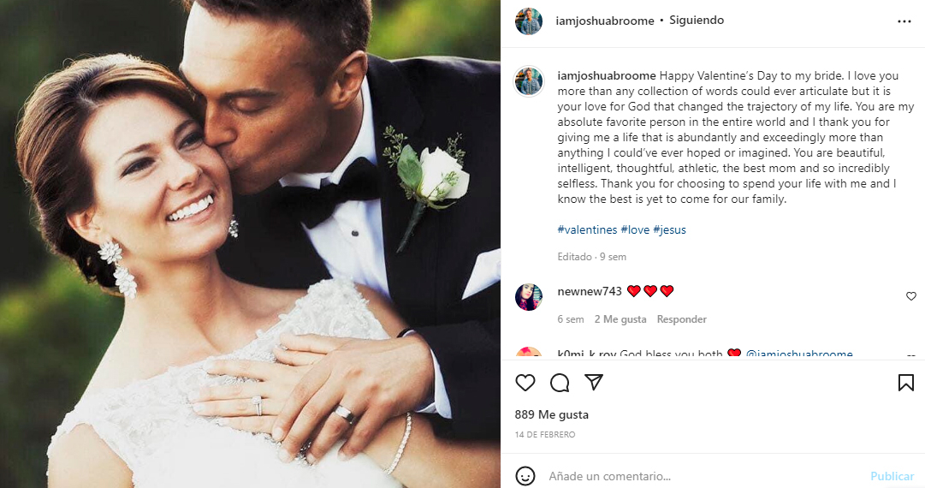Image resolution: width=925 pixels, height=488 pixels.
Task: Like newnew743's comment with small heart
Action: (910, 296)
